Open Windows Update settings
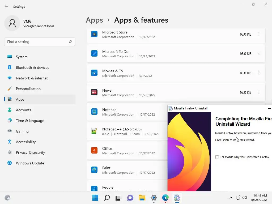 coord(40,163)
